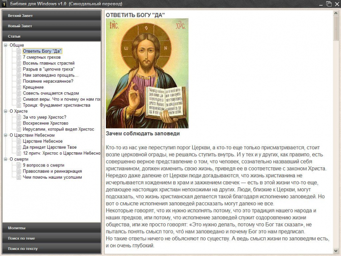Click document icon beside Ответить Богу "Да"
Image resolution: width=341 pixels, height=256 pixels.
pyautogui.click(x=19, y=51)
